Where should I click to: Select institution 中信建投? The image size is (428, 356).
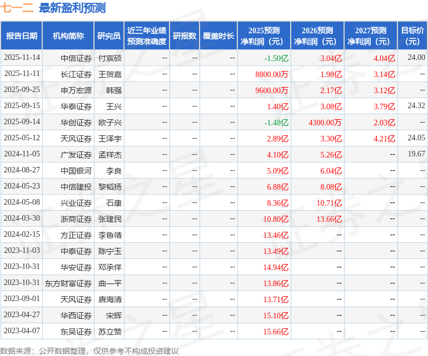[x=76, y=187]
